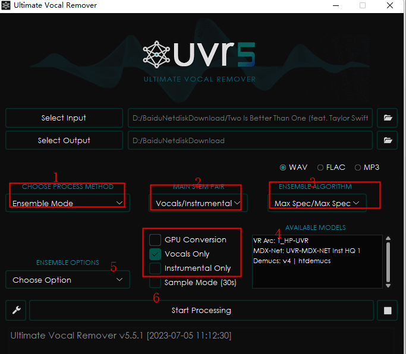Open the Max Spec/Max Spec algorithm dropdown
The image size is (406, 354).
click(x=317, y=203)
